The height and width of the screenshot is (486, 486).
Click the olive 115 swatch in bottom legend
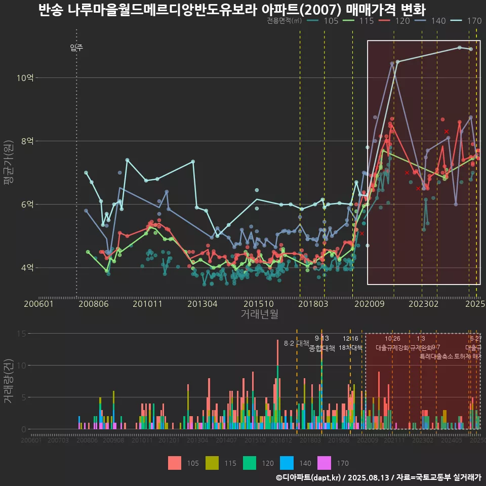(212, 463)
